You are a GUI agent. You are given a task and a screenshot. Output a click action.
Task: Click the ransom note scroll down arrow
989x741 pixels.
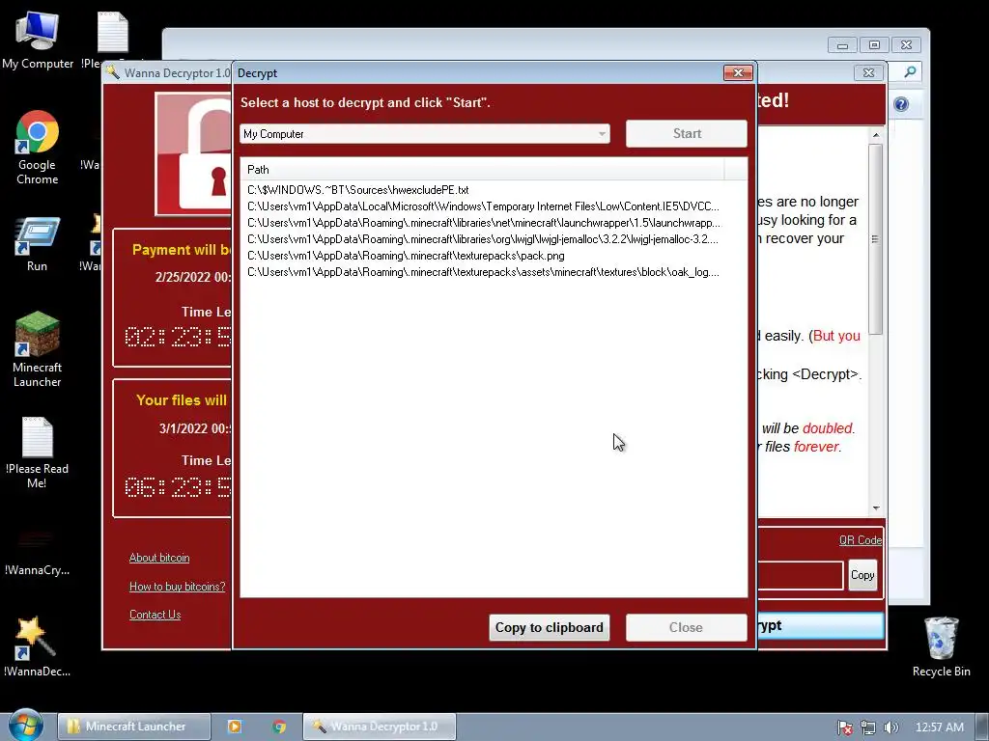875,508
